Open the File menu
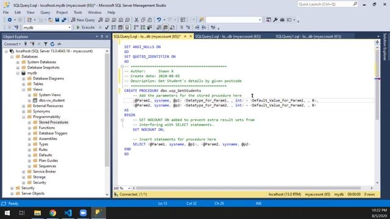This screenshot has width=390, height=219. point(5,12)
